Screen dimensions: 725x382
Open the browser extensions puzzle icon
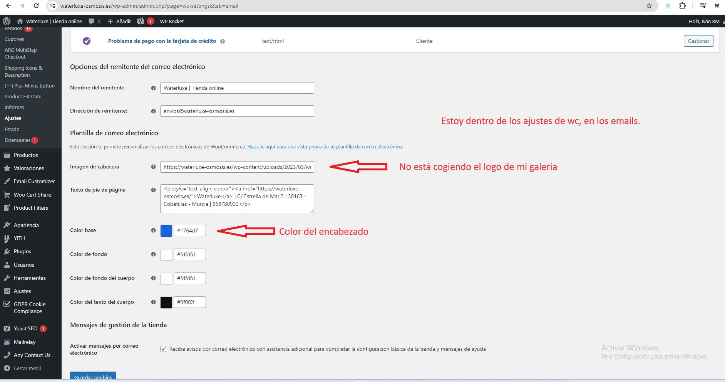click(683, 6)
